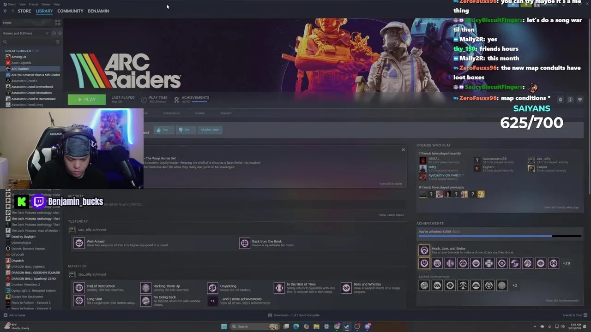Screen dimensions: 591x332
Task: Open Windows Start menu on taskbar
Action: tap(224, 326)
